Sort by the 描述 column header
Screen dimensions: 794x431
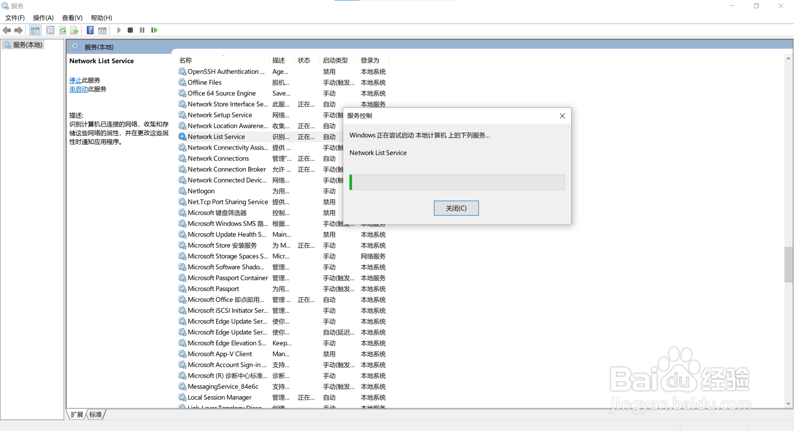[x=282, y=60]
